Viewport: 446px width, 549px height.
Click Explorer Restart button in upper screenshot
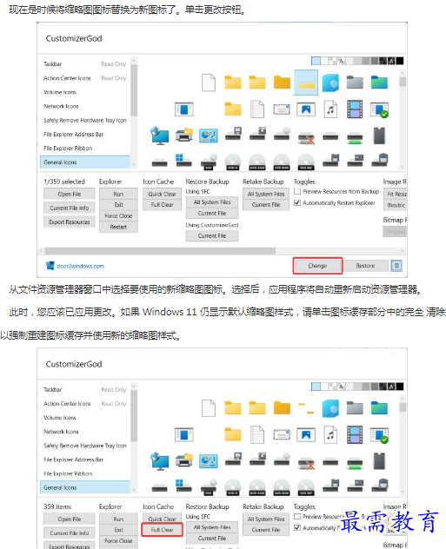pos(118,228)
